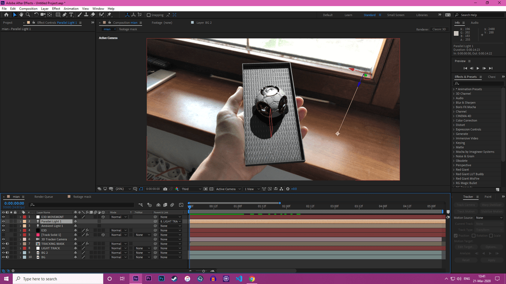Image resolution: width=506 pixels, height=284 pixels.
Task: Click the Home icon in toolbar
Action: click(x=6, y=15)
